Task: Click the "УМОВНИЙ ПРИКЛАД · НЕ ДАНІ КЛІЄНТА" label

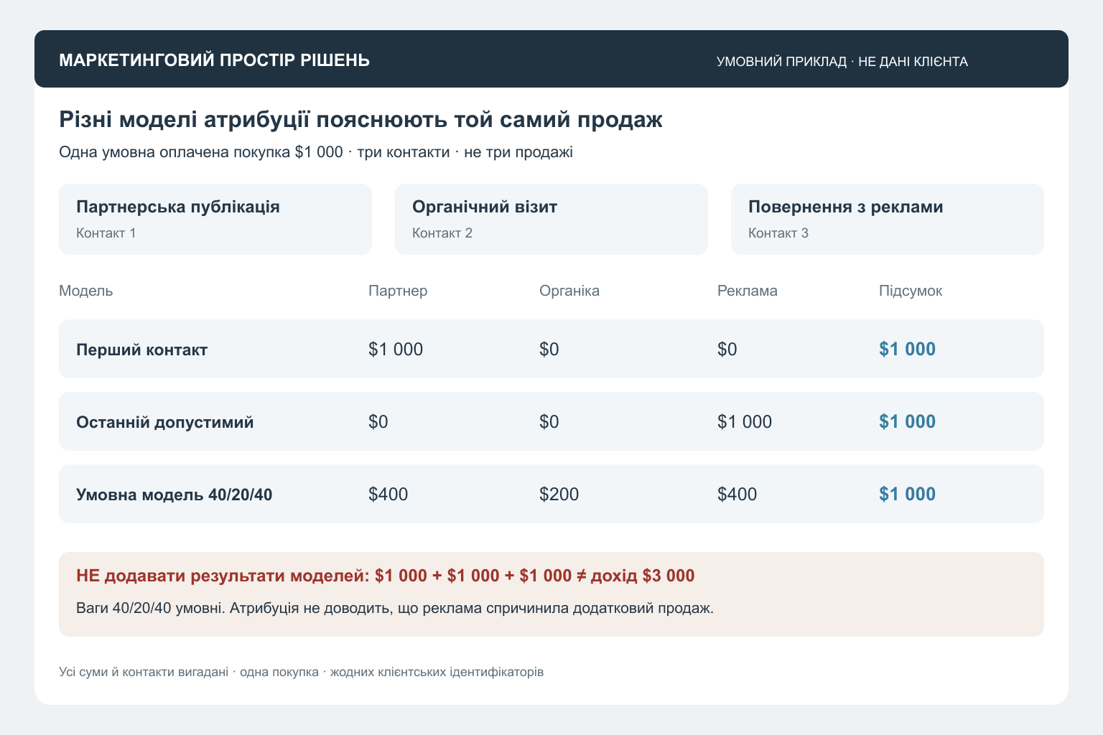Action: 842,62
